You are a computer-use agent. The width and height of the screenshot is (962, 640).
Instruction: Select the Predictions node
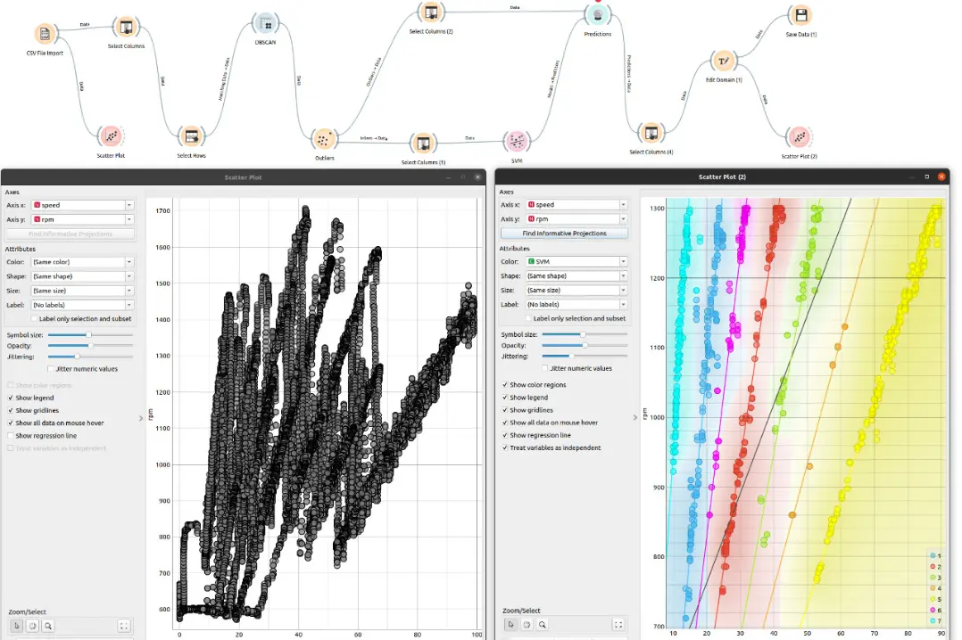tap(597, 15)
